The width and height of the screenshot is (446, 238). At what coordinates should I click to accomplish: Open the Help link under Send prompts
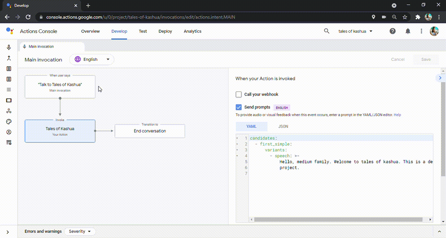tap(397, 115)
